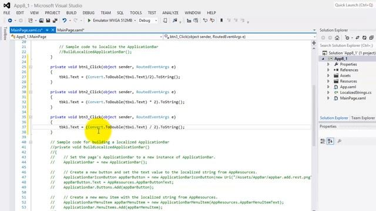Click the New Project toolbar icon

[x=31, y=21]
